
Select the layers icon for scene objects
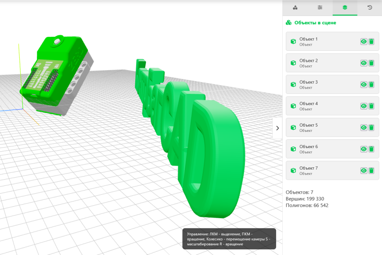click(x=345, y=8)
